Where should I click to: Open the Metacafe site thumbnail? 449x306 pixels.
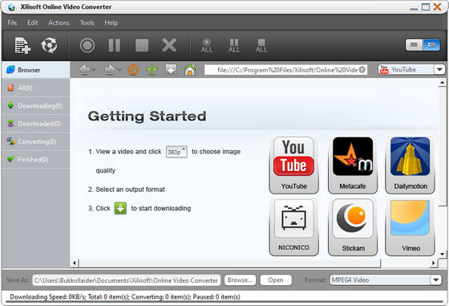click(353, 165)
